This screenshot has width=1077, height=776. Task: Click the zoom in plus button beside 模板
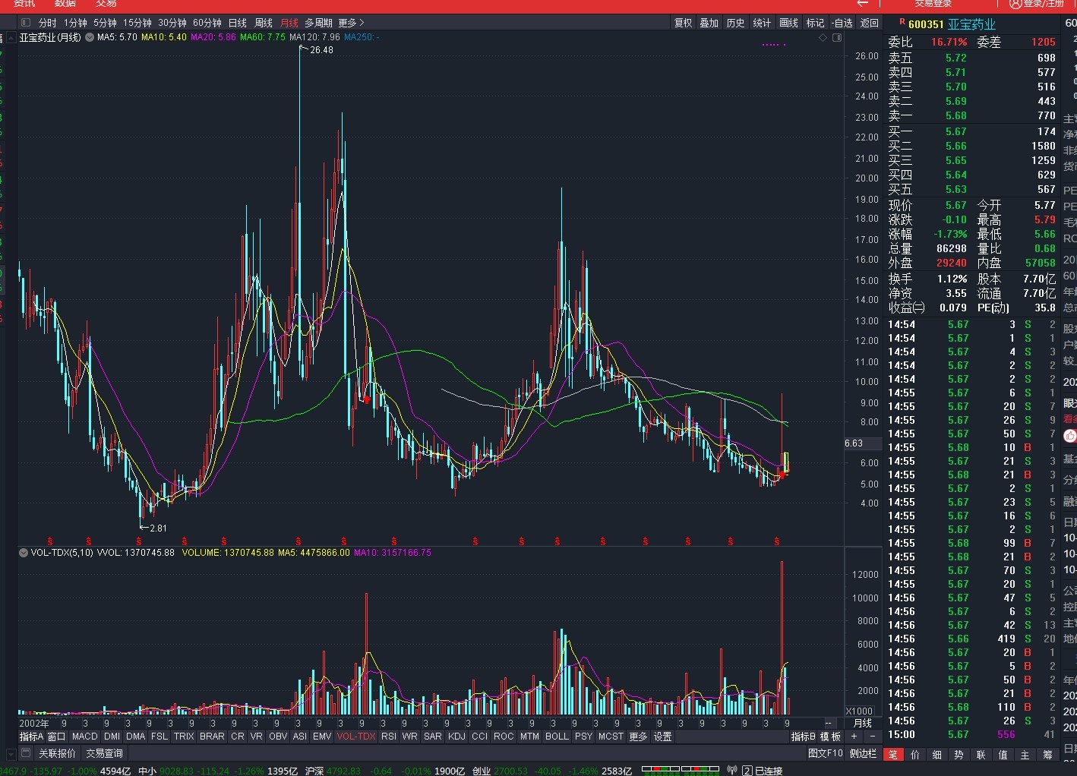pos(854,737)
